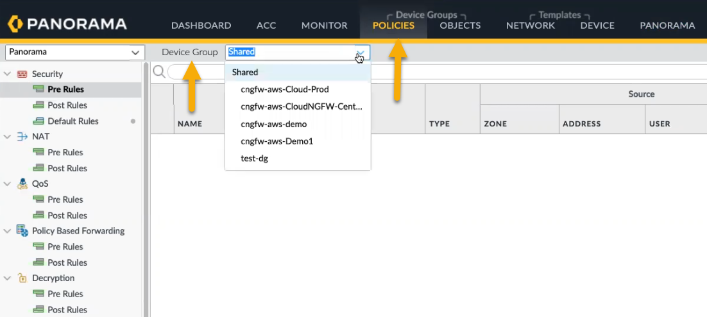Image resolution: width=707 pixels, height=317 pixels.
Task: Select Pre Rules under NAT
Action: tap(65, 153)
